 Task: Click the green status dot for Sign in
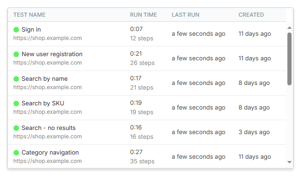(16, 30)
